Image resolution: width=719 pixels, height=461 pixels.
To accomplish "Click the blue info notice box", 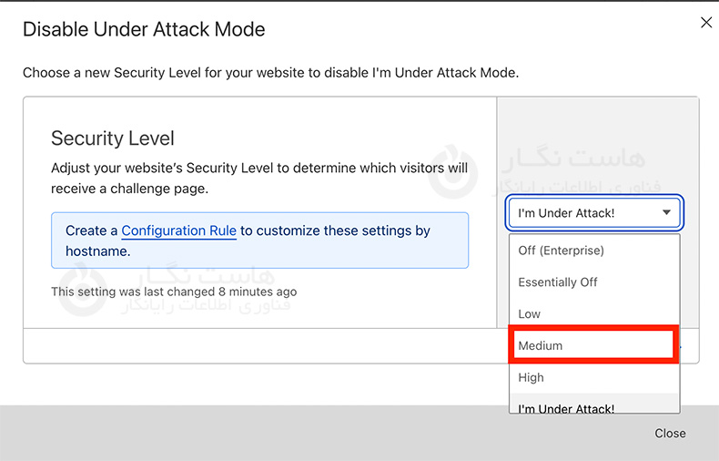I will coord(259,241).
